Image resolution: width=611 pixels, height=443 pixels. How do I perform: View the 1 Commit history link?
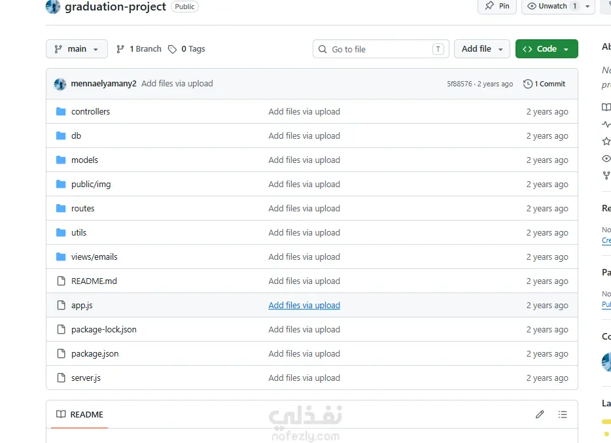pos(544,84)
